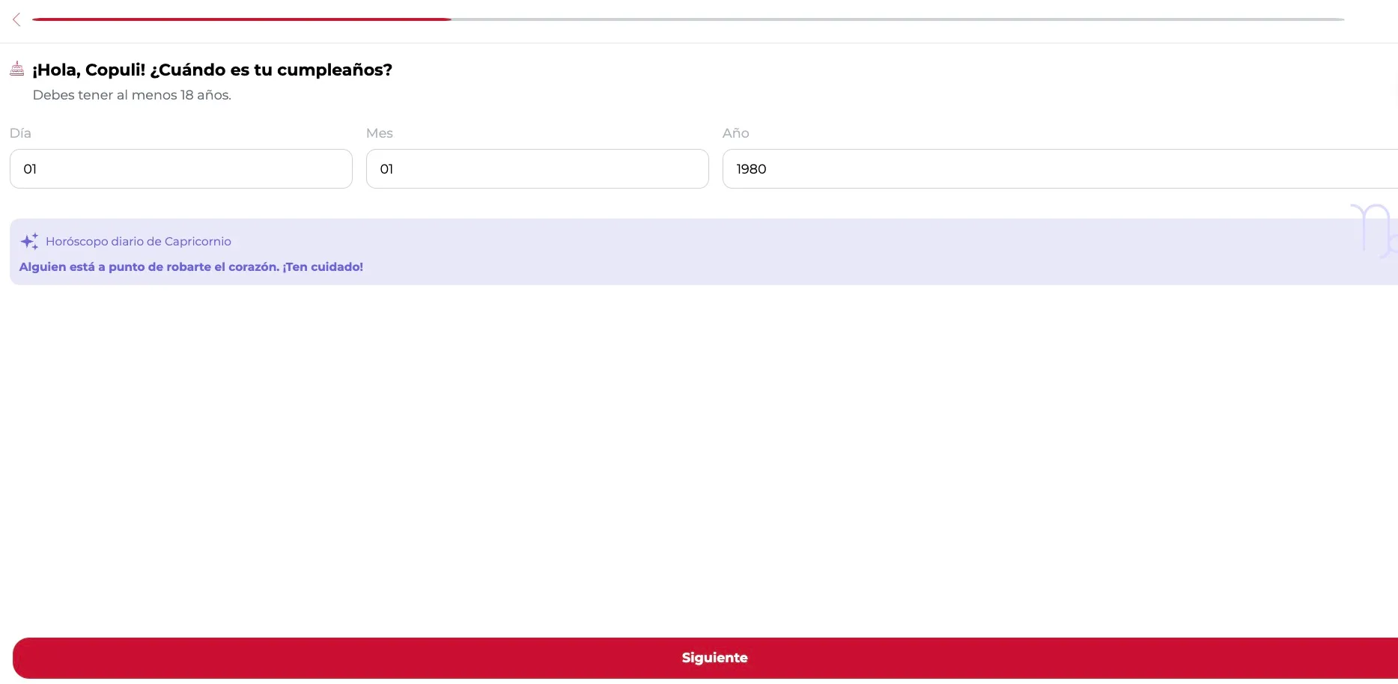Click the 'Debes tener al menos 18 años' note
The height and width of the screenshot is (684, 1398).
pyautogui.click(x=132, y=95)
